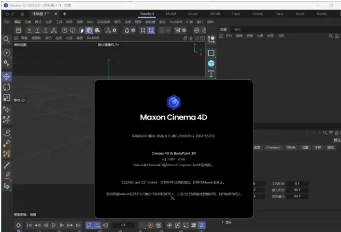Click the record keyframe diamond icon
Image resolution: width=341 pixels, height=232 pixels.
(19, 225)
